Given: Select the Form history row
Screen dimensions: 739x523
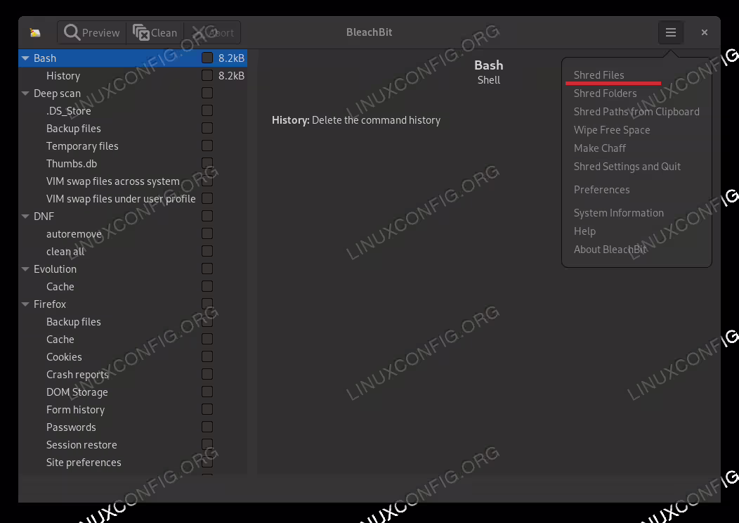Looking at the screenshot, I should pos(133,409).
